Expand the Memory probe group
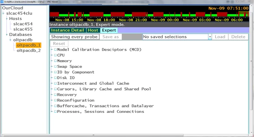254x137 pixels. [x=52, y=61]
